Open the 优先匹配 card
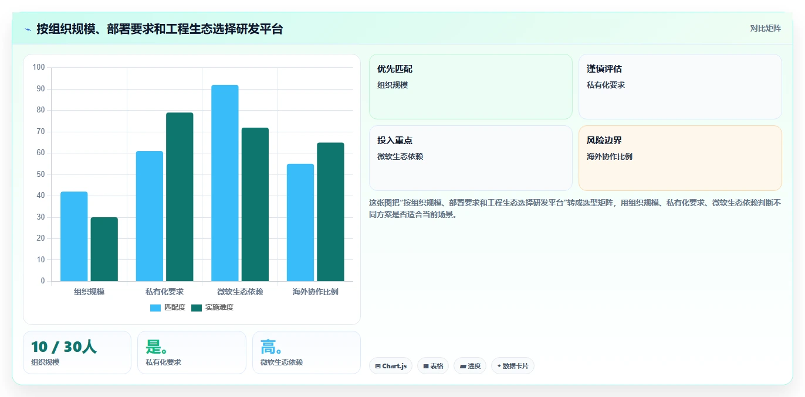 coord(471,87)
